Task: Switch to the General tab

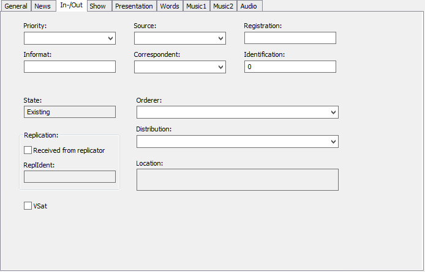Action: pos(16,6)
